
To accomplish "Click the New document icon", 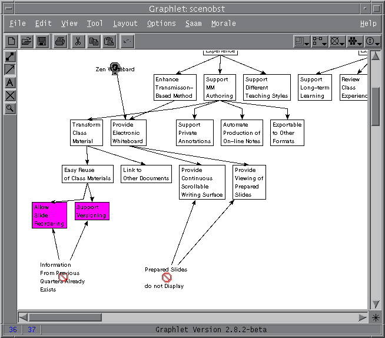I will click(11, 41).
